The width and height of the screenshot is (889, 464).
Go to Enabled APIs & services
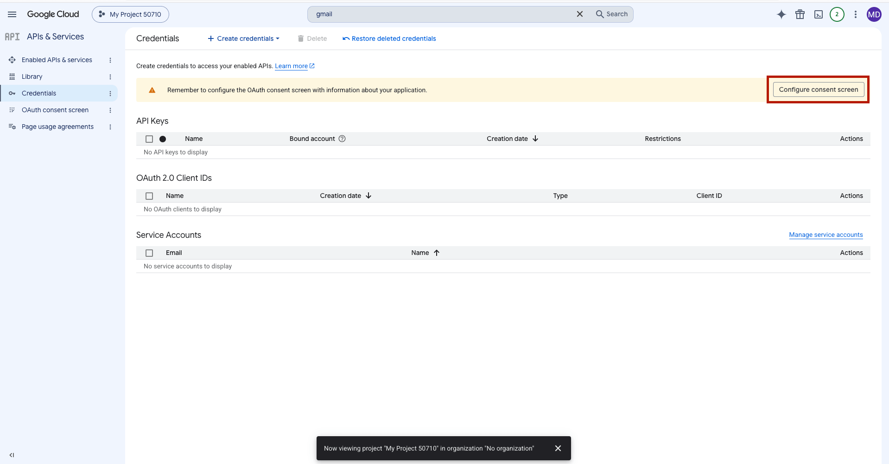click(x=57, y=60)
